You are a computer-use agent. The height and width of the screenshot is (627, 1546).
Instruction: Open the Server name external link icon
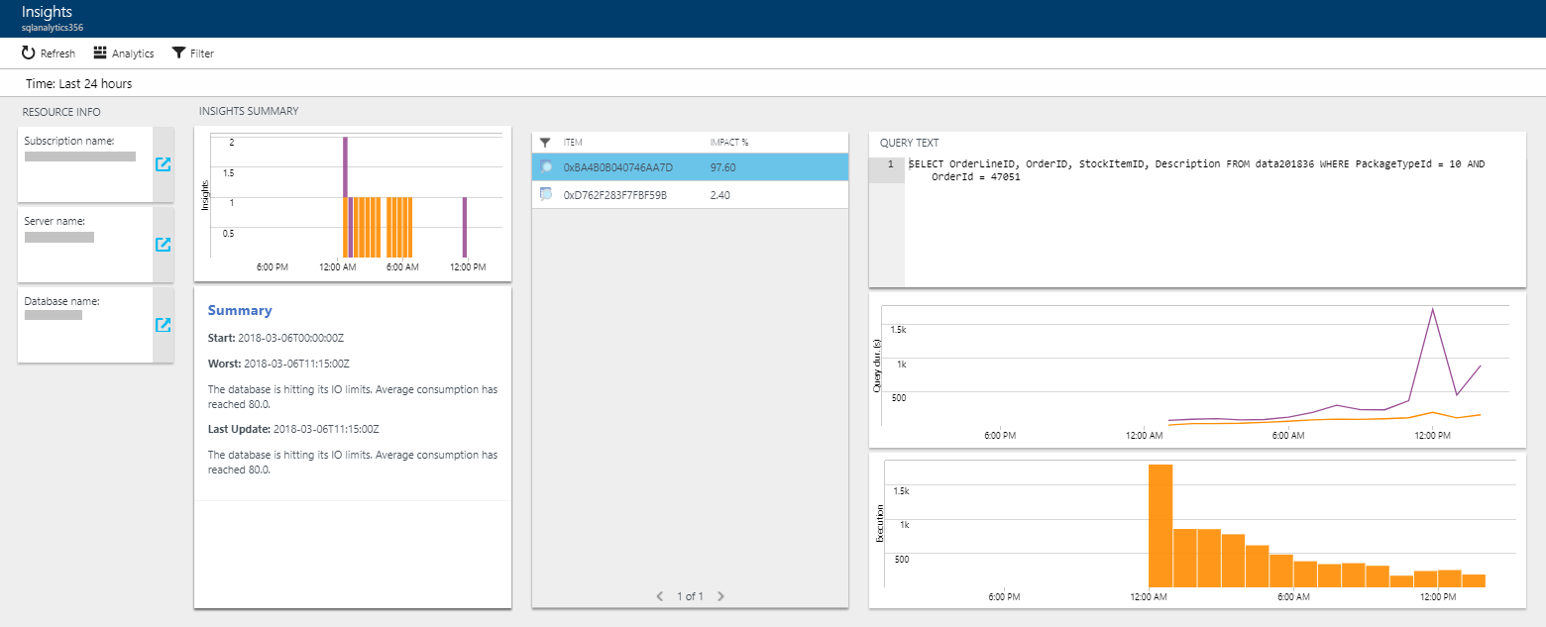162,245
